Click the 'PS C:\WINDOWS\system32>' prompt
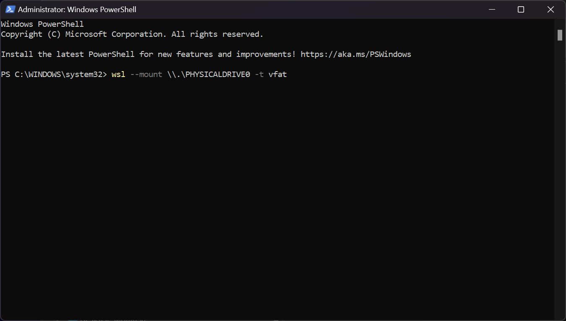The image size is (566, 321). (54, 74)
